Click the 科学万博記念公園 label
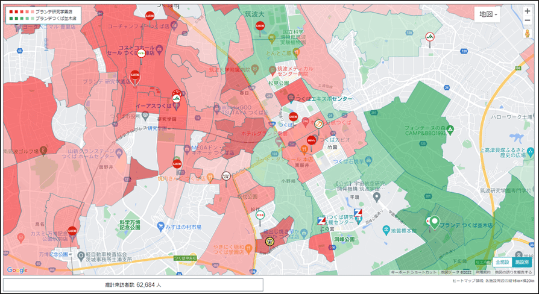 [x=130, y=225]
